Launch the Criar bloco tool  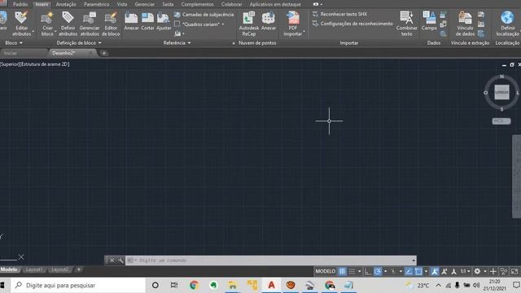coord(47,24)
